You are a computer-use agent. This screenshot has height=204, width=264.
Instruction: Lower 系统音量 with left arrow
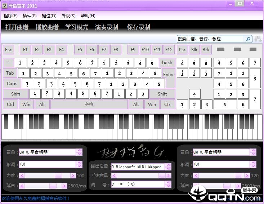[114, 176]
